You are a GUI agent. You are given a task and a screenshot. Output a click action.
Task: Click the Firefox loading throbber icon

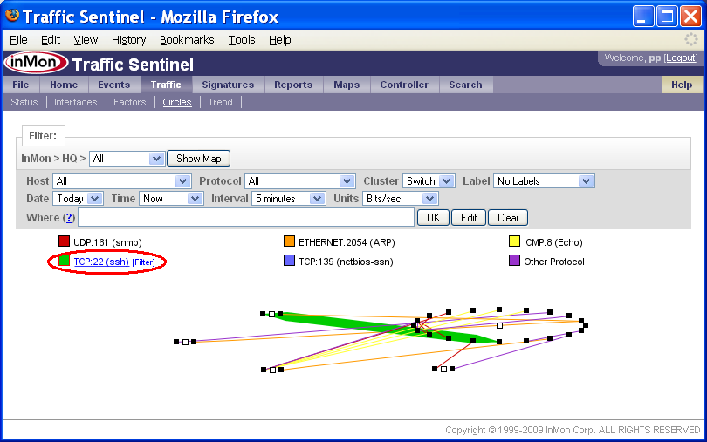click(690, 39)
